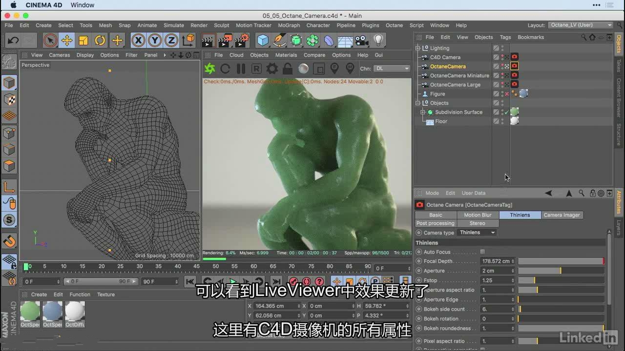Add a Cube primitive object

[x=263, y=40]
